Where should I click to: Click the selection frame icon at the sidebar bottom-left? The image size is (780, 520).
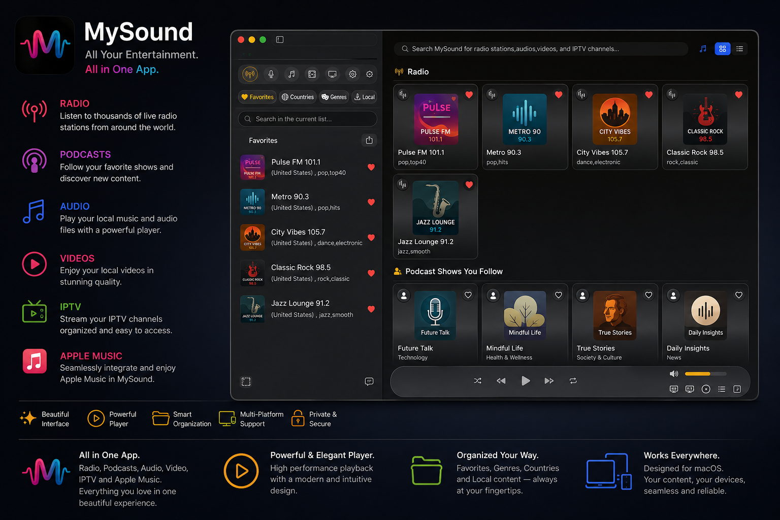pos(246,381)
